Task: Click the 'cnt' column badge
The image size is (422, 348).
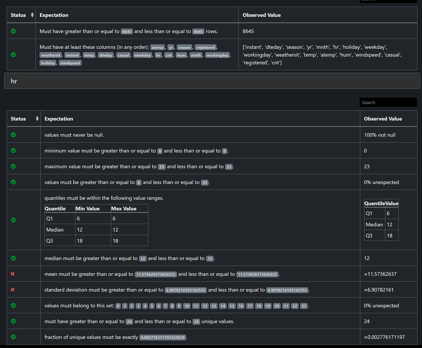Action: pos(168,55)
